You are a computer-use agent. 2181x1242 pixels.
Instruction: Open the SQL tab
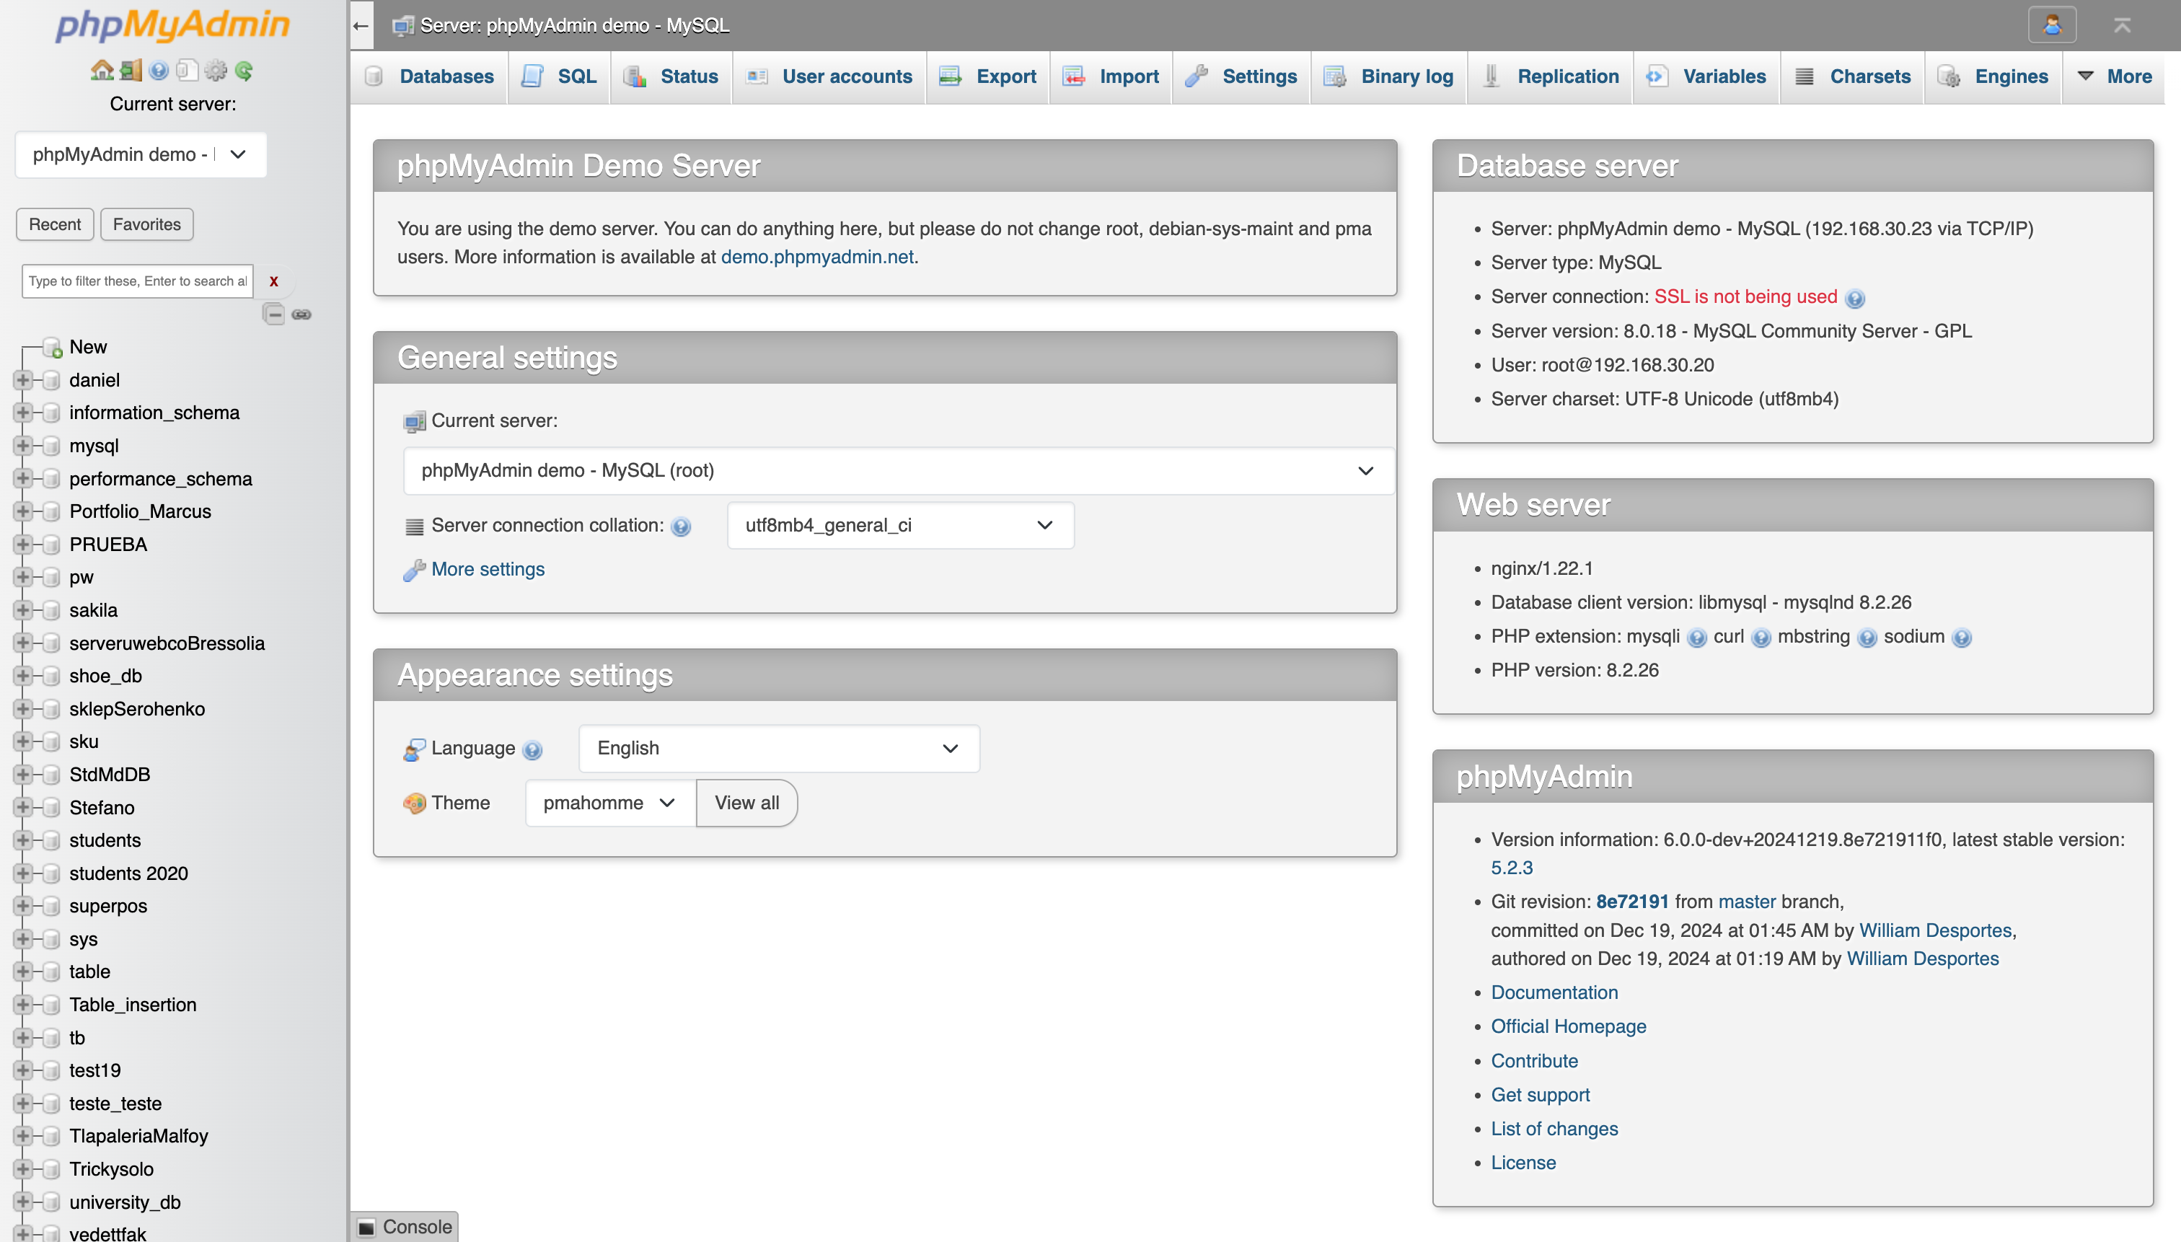click(x=559, y=76)
